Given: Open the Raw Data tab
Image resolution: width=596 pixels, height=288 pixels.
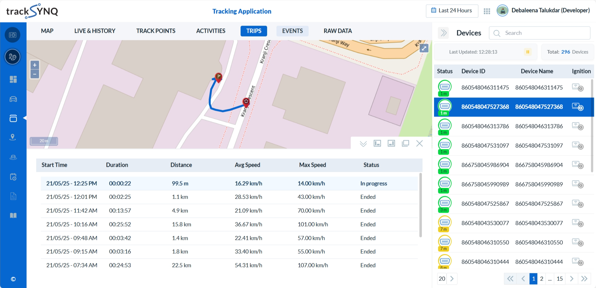Looking at the screenshot, I should click(x=337, y=31).
